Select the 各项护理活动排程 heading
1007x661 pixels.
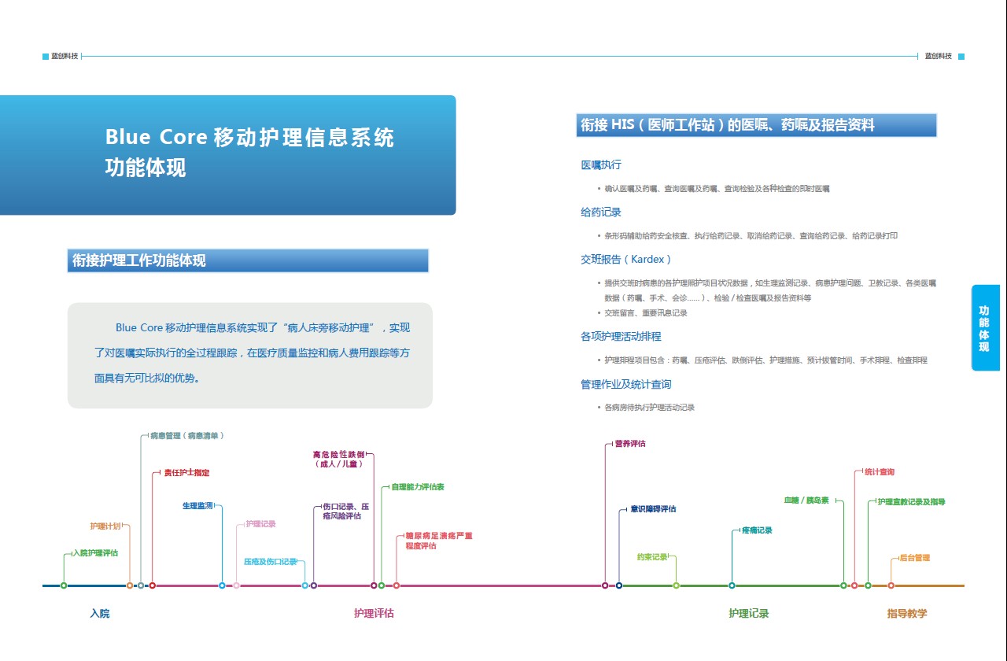tap(621, 337)
